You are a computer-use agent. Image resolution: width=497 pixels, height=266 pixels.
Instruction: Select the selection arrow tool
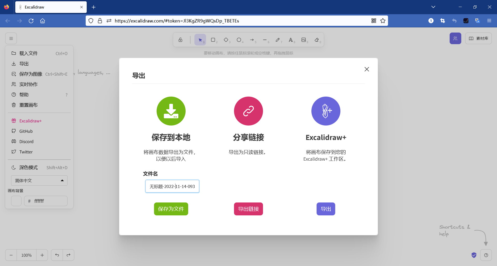pos(200,40)
